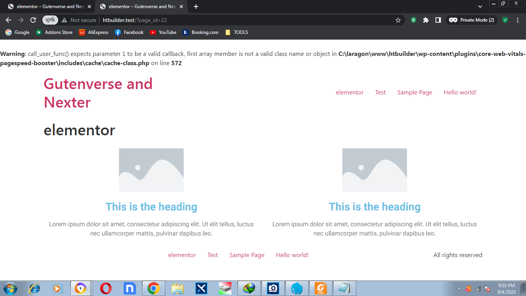Go back to the previous page
The height and width of the screenshot is (296, 526).
[8, 20]
